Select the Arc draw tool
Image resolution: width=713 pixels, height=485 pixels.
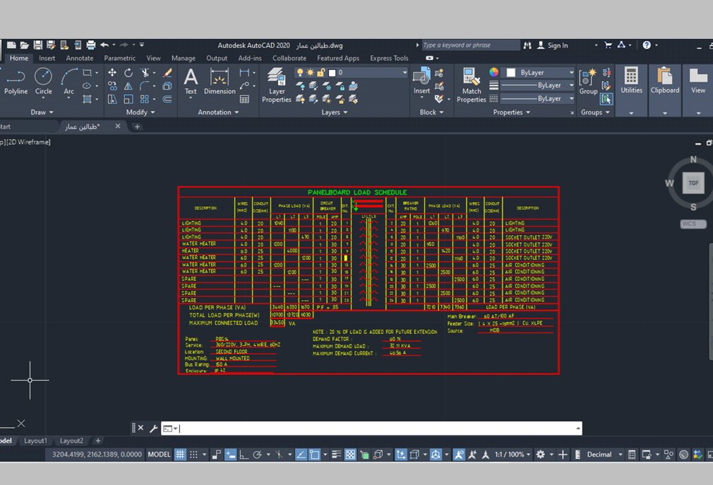coord(68,82)
